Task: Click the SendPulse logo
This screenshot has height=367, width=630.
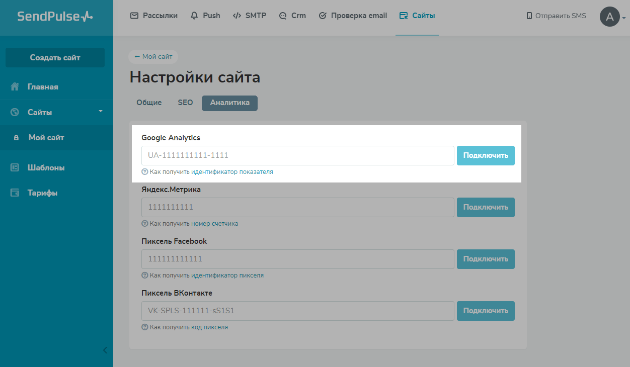Action: [x=55, y=17]
